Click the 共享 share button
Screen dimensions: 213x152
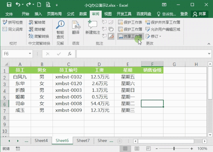pos(199,14)
